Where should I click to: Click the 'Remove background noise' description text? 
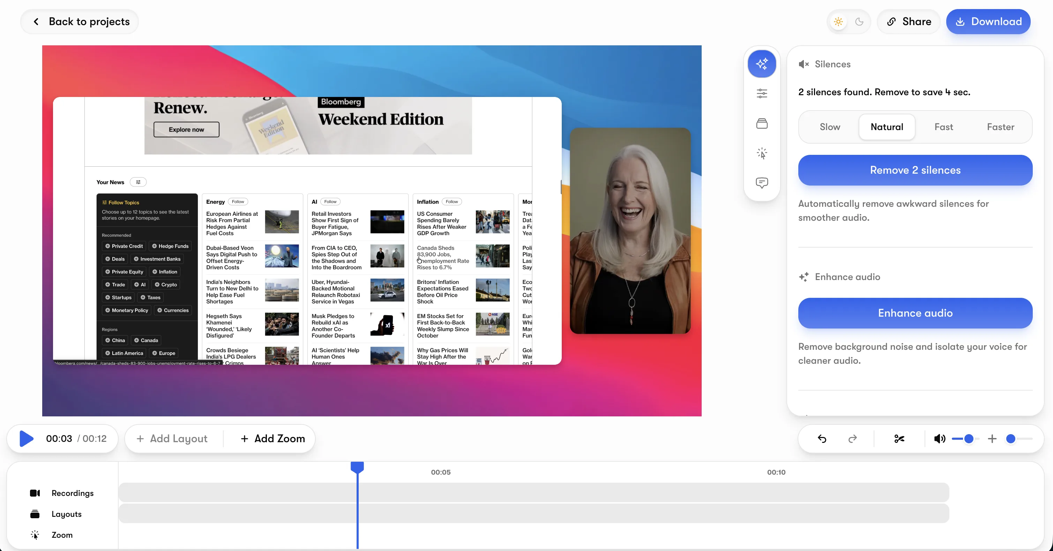click(912, 354)
